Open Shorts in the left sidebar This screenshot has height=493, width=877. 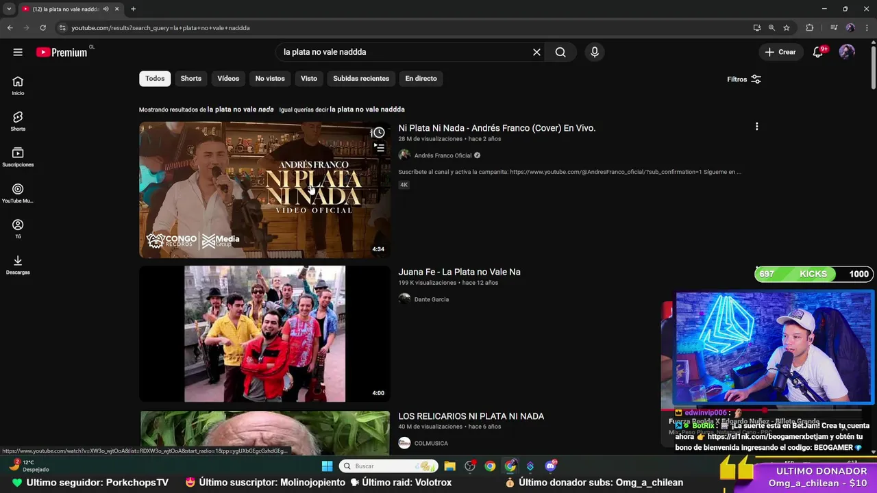click(x=18, y=121)
